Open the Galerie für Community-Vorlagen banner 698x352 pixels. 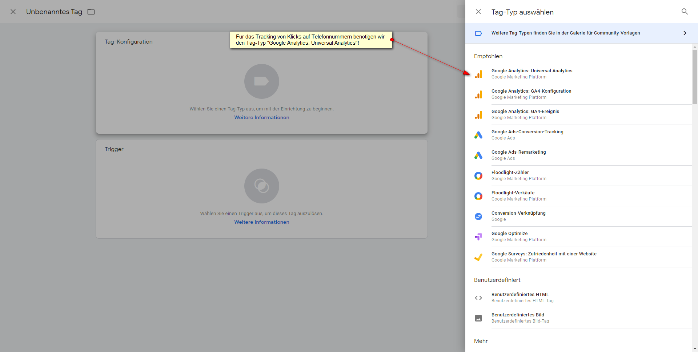582,33
